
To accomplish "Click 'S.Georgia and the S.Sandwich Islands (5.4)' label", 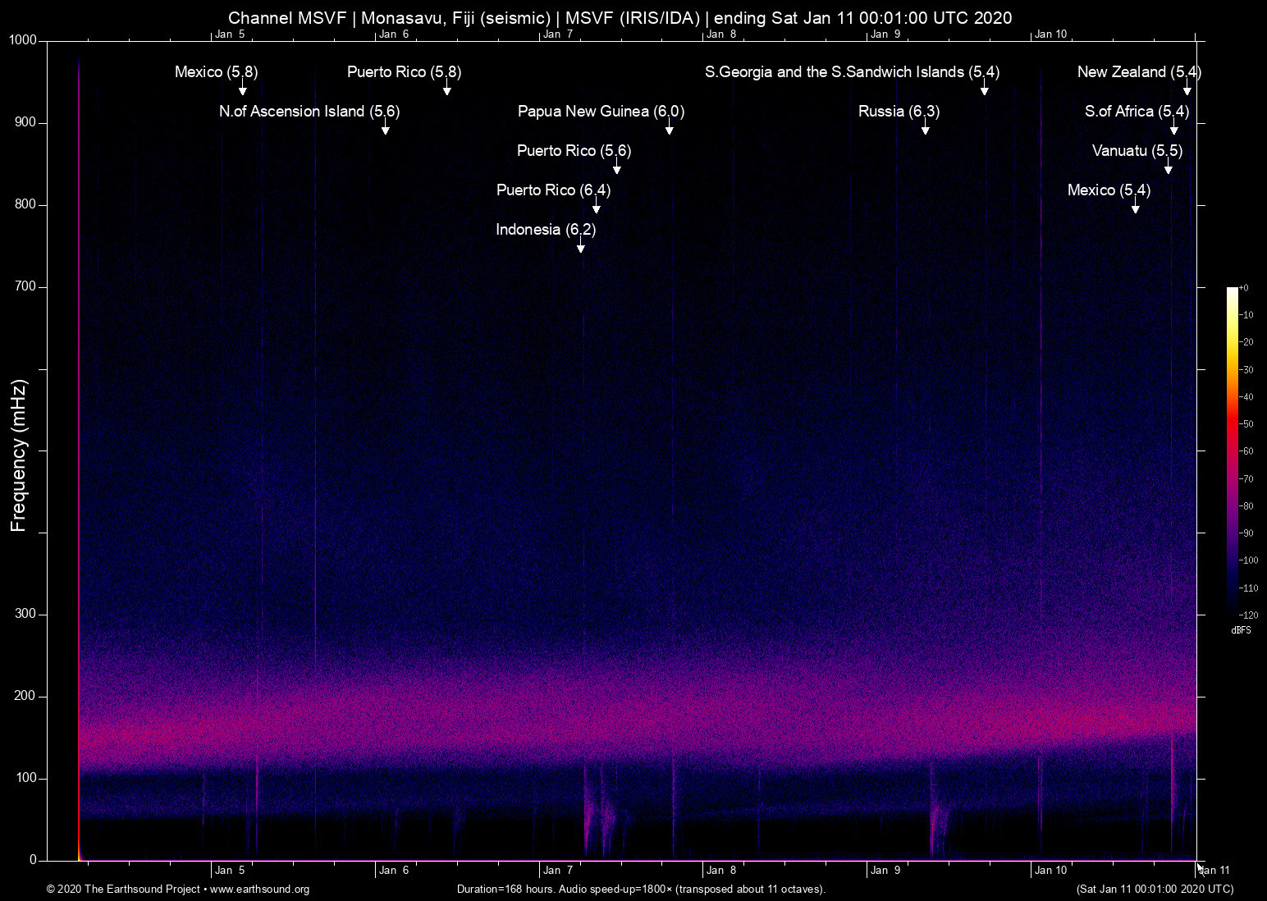I will [852, 72].
